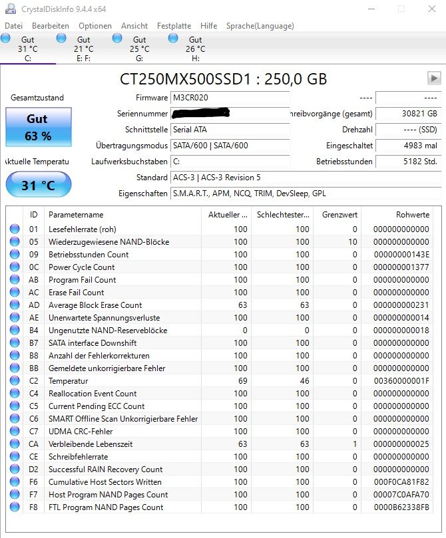The height and width of the screenshot is (538, 446).
Task: Click the Parametername column header
Action: (x=122, y=215)
